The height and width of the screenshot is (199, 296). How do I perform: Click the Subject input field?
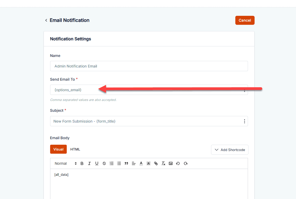point(149,121)
